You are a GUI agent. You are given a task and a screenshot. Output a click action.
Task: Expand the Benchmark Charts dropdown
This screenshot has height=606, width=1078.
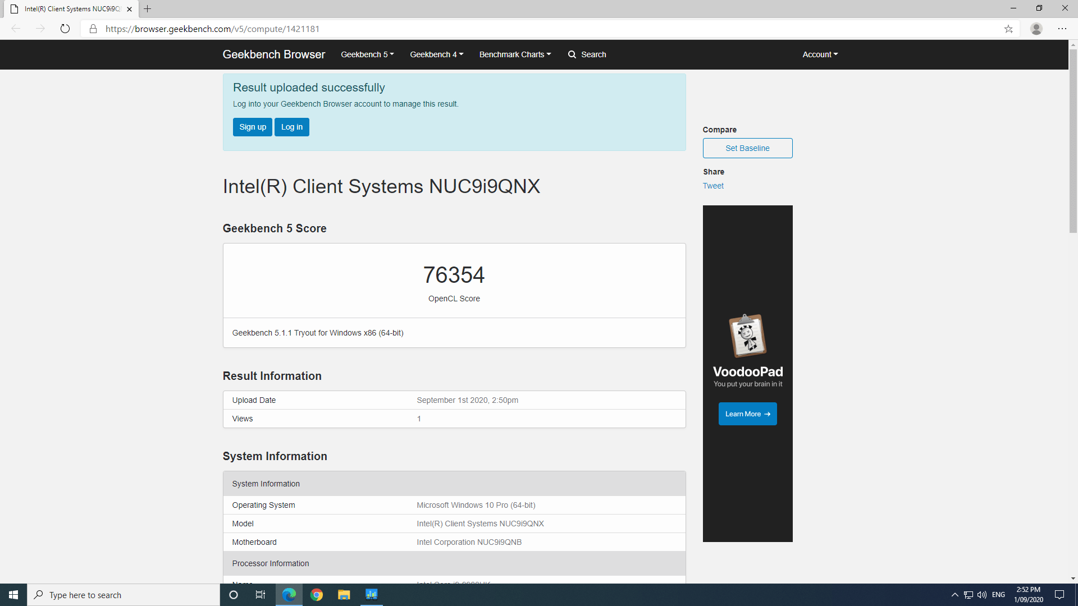pyautogui.click(x=515, y=54)
